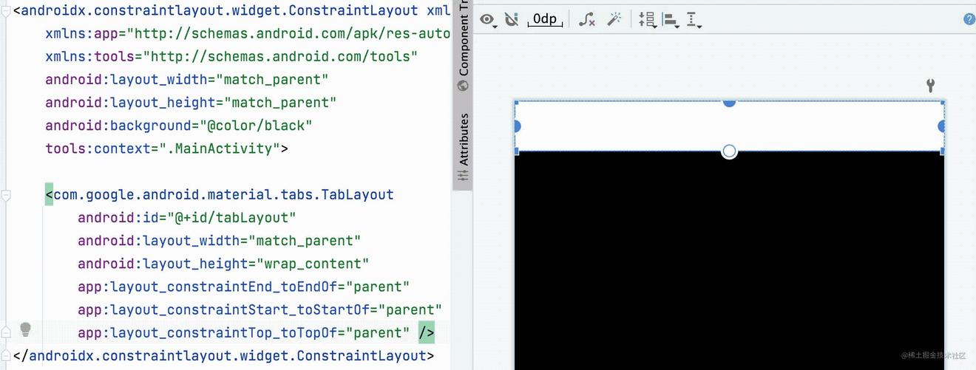
Task: Click the Infer Constraints magic wand
Action: pyautogui.click(x=614, y=20)
